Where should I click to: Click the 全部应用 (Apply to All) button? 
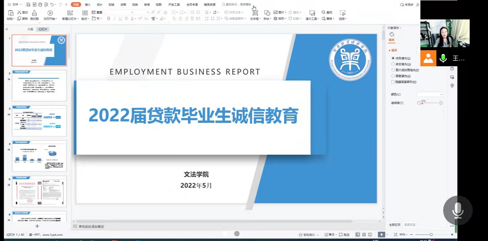[x=394, y=225]
